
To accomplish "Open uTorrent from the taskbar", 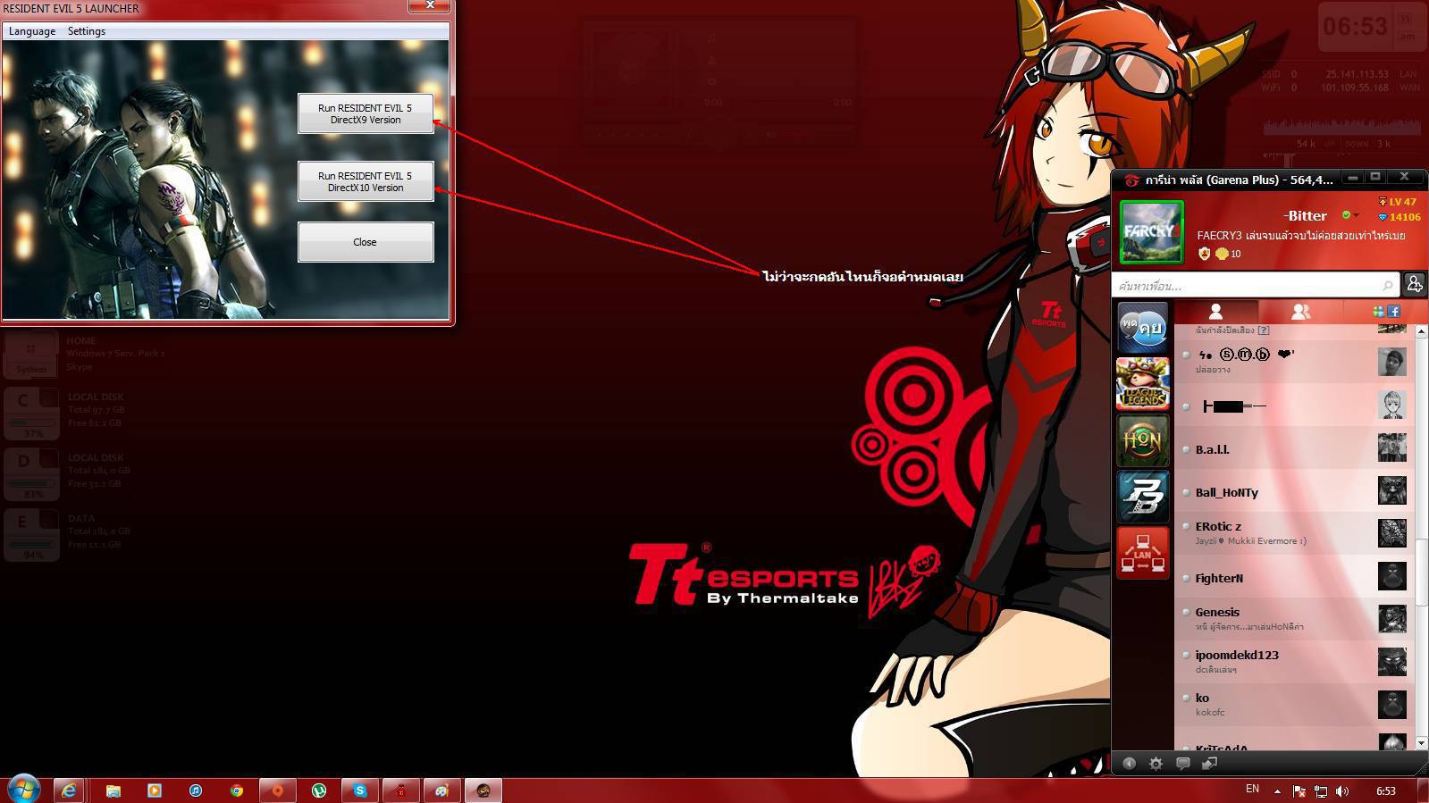I will click(318, 790).
